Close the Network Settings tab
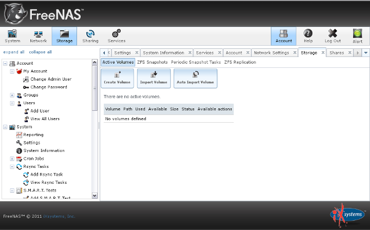Image resolution: width=370 pixels, height=230 pixels. pyautogui.click(x=295, y=52)
